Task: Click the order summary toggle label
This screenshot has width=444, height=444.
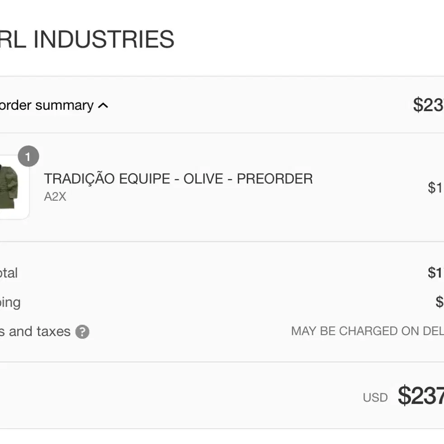Action: pos(47,105)
